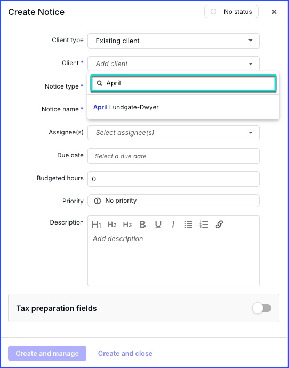Click Create and manage button
The image size is (289, 368).
[x=47, y=353]
